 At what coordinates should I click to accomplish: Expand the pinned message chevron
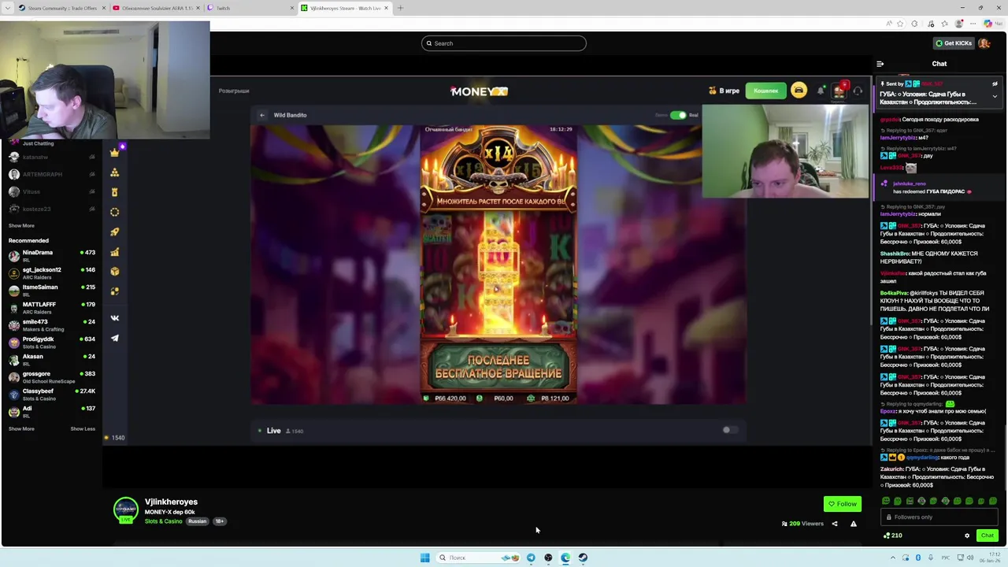[x=995, y=96]
